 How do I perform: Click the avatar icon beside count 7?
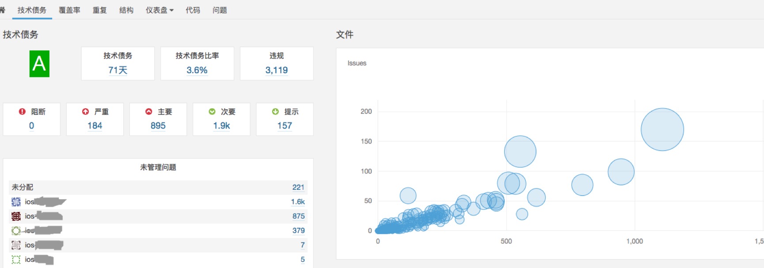point(16,245)
